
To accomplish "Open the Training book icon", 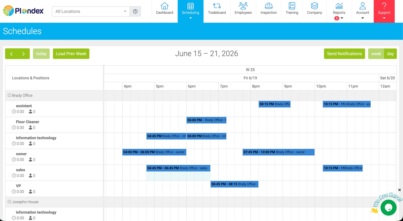I will (292, 6).
